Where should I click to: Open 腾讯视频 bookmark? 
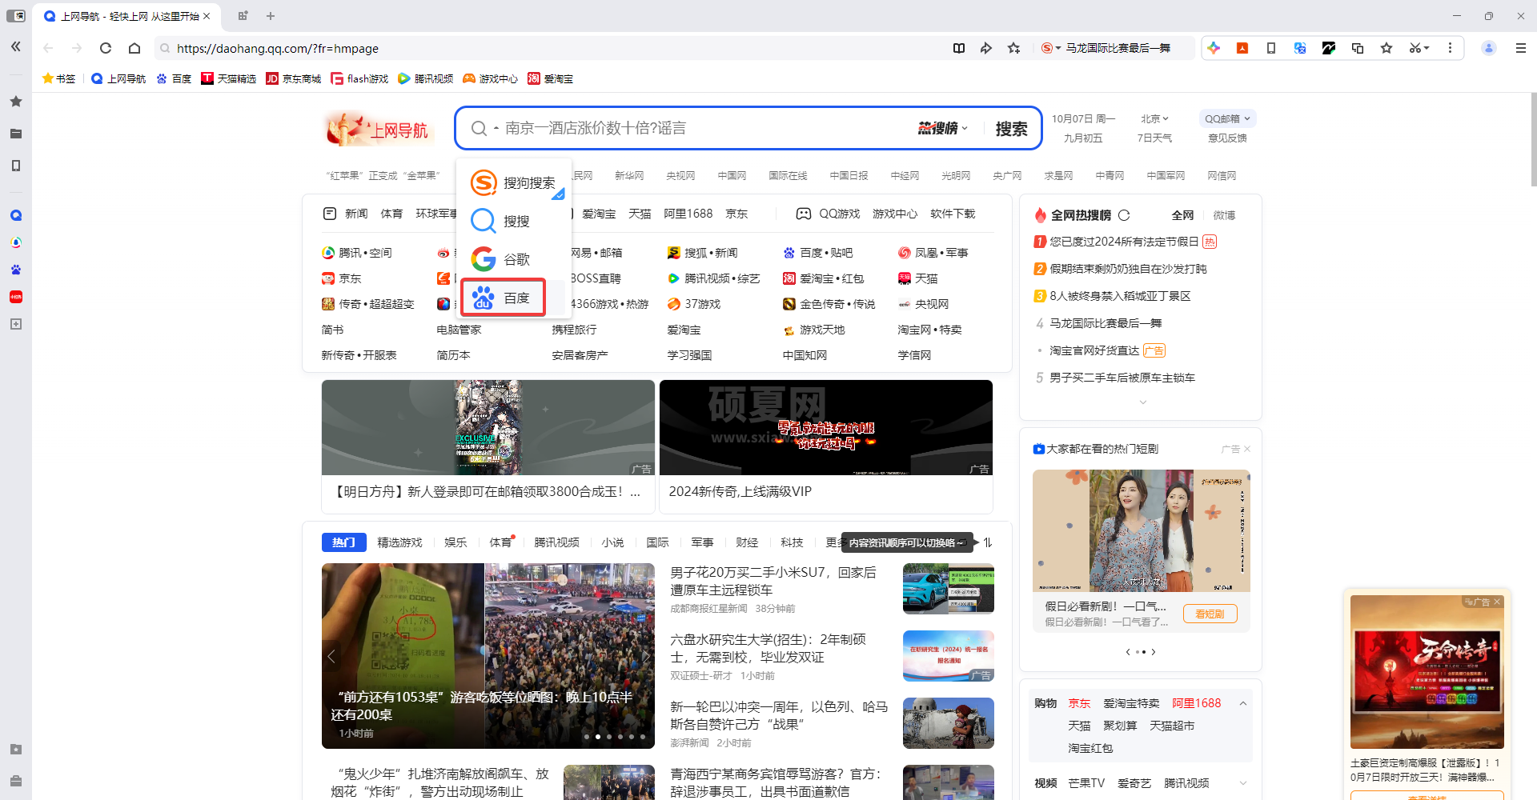(425, 78)
